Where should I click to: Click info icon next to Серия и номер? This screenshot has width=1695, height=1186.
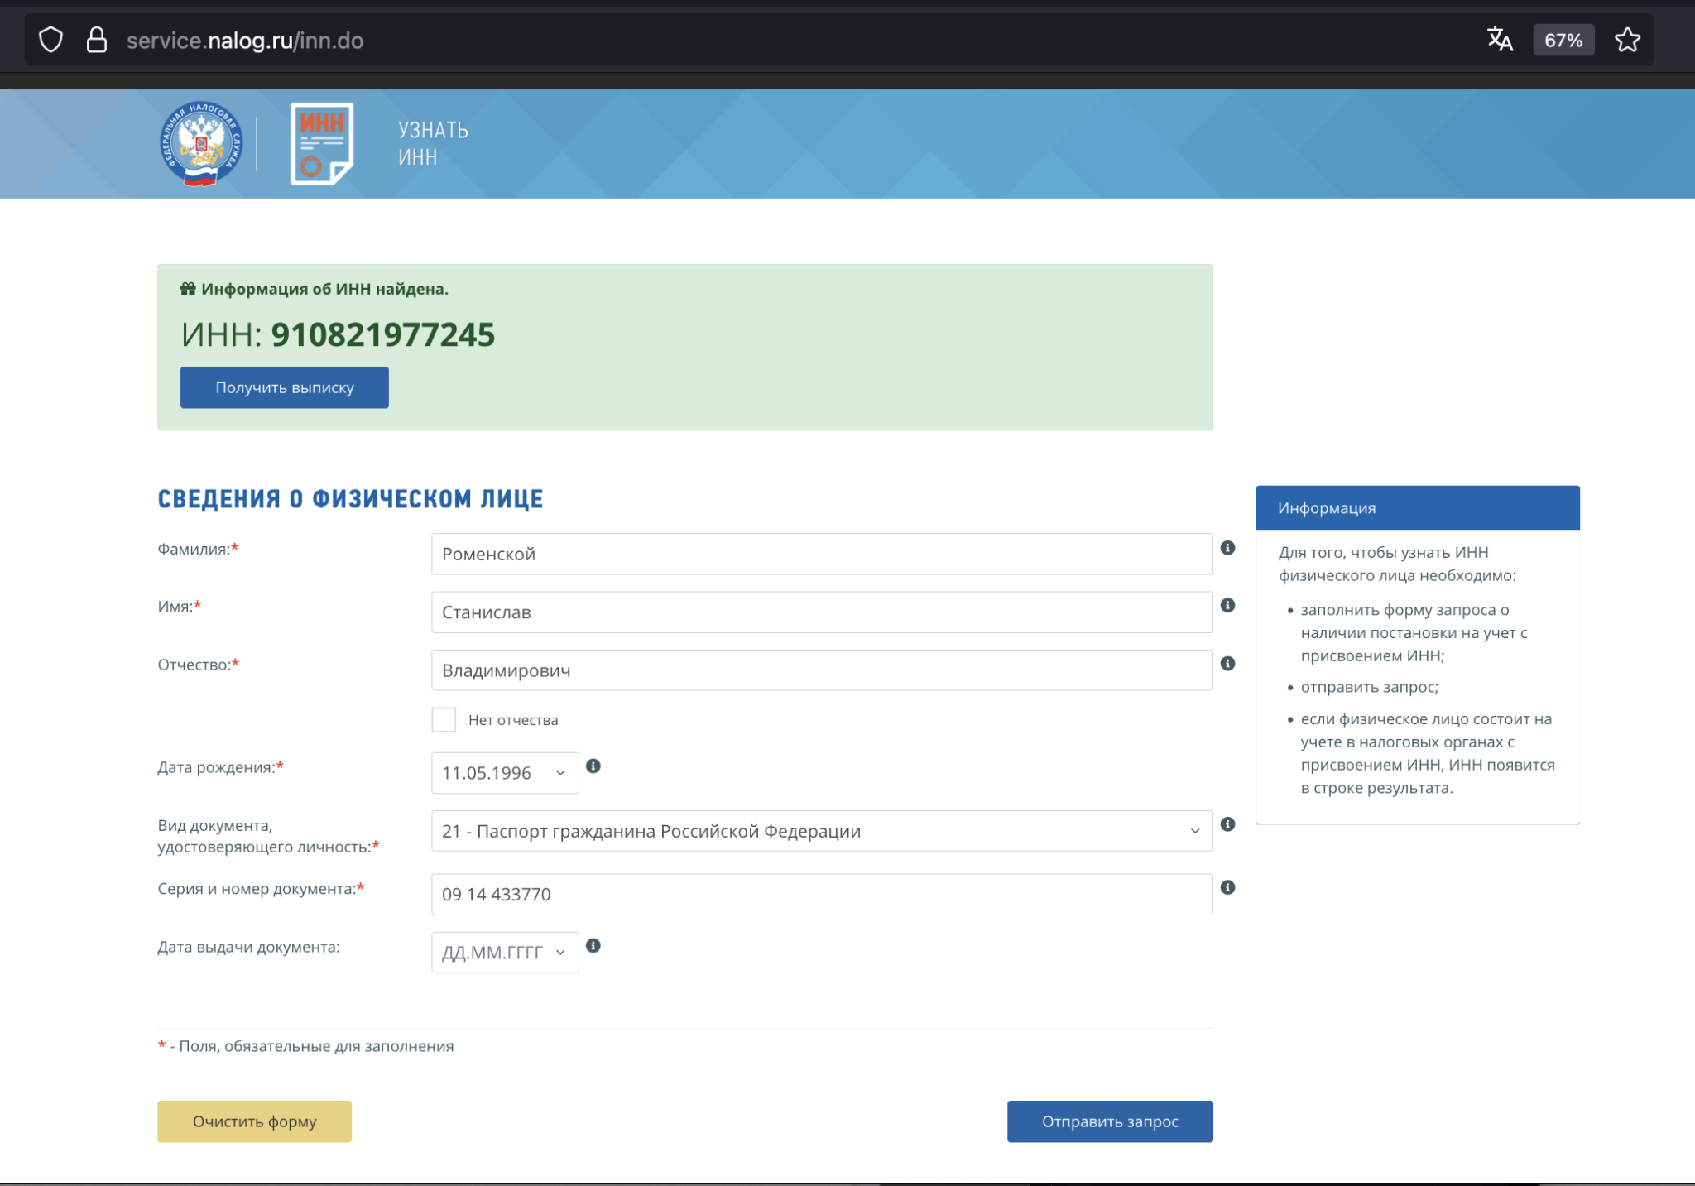1228,887
